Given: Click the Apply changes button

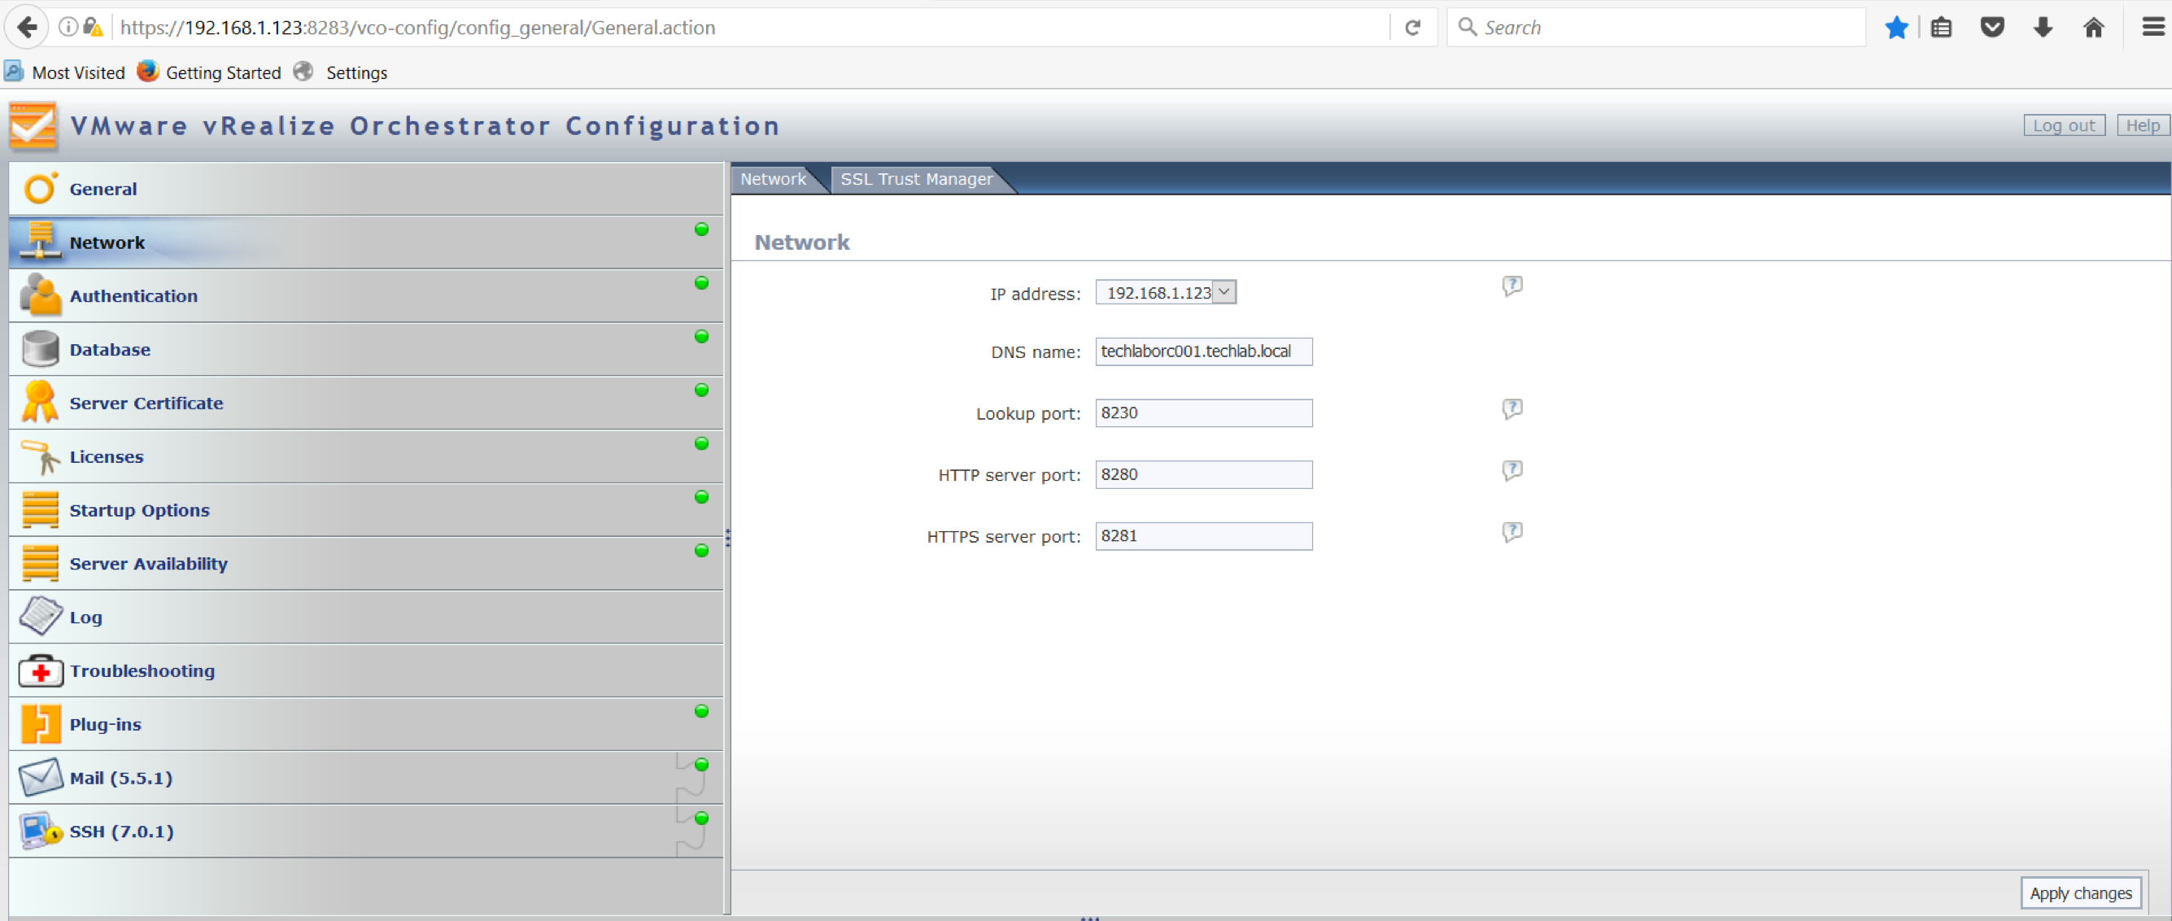Looking at the screenshot, I should tap(2080, 893).
